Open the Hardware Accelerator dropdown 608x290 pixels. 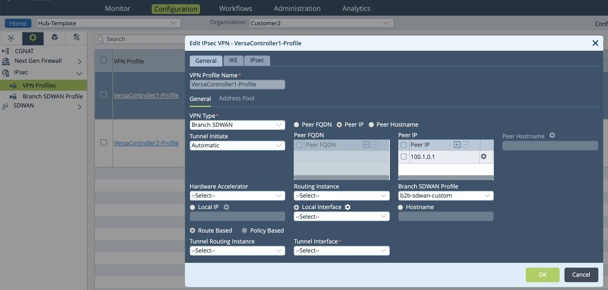coord(237,195)
